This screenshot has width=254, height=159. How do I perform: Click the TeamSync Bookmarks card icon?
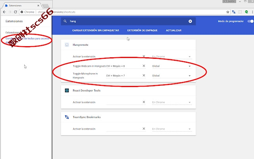point(67,117)
